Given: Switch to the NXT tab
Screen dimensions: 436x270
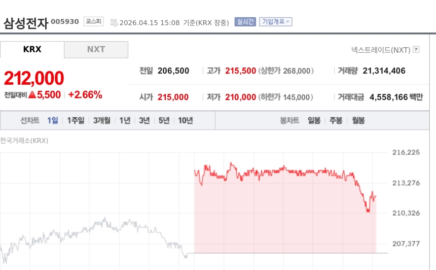Looking at the screenshot, I should click(96, 50).
